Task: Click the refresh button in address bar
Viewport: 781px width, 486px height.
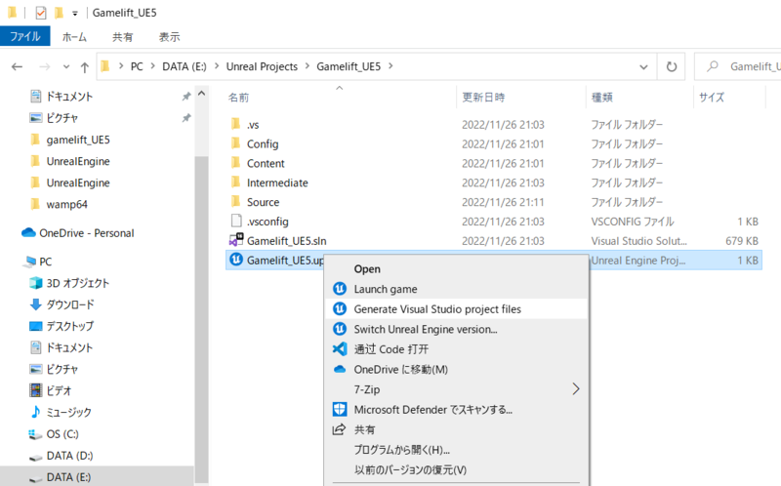Action: [x=672, y=66]
